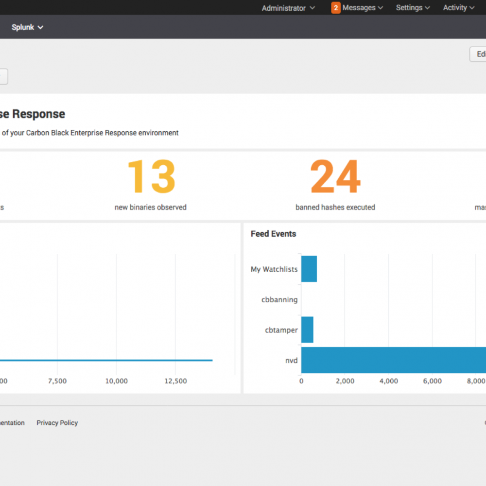Select the cbtamper bar in Feed Events
This screenshot has width=486, height=486.
(307, 330)
